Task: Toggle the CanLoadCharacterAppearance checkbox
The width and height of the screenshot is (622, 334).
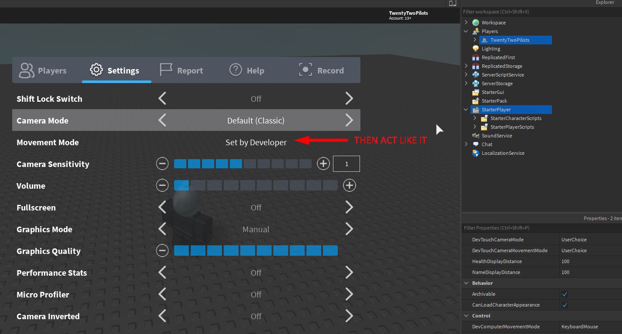Action: point(565,305)
